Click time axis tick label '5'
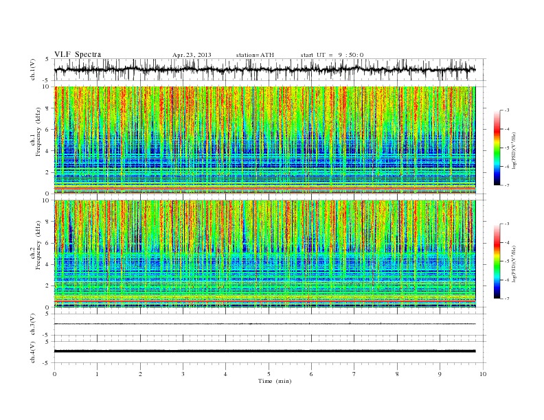Viewport: 544px width, 420px height. [269, 374]
